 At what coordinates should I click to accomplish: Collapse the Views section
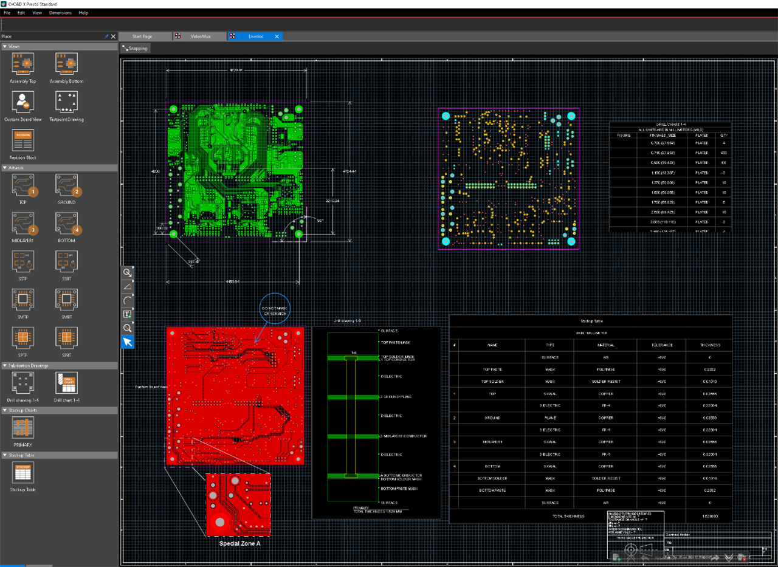click(x=5, y=46)
